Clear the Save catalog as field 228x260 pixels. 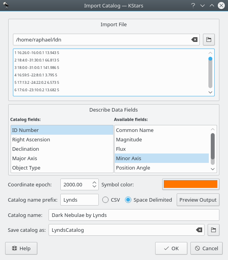coord(199,230)
